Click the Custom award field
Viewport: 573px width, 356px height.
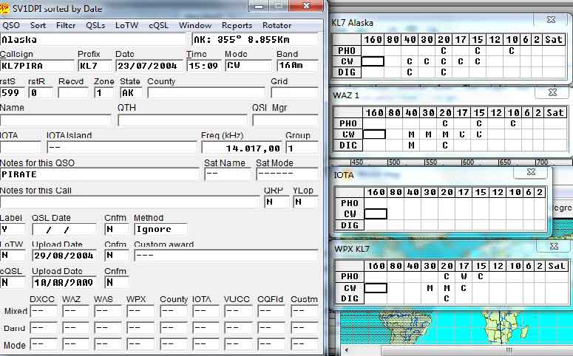point(226,256)
